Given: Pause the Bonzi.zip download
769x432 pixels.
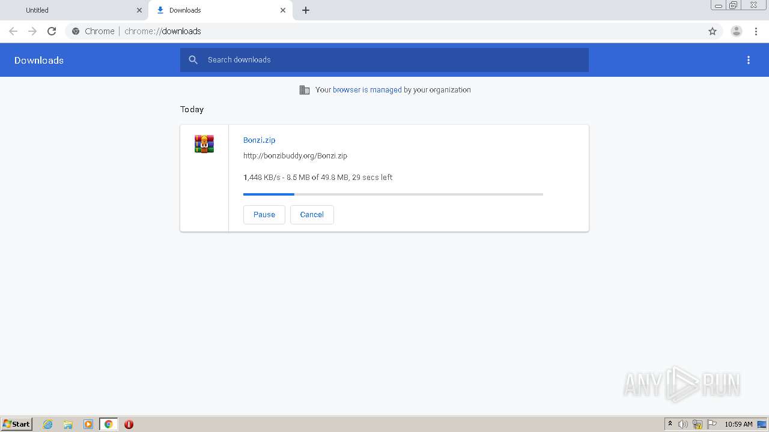Looking at the screenshot, I should 264,215.
